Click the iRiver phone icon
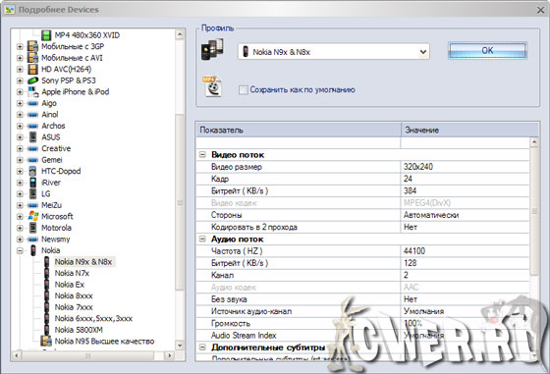Viewport: 550px width, 374px height. tap(33, 183)
